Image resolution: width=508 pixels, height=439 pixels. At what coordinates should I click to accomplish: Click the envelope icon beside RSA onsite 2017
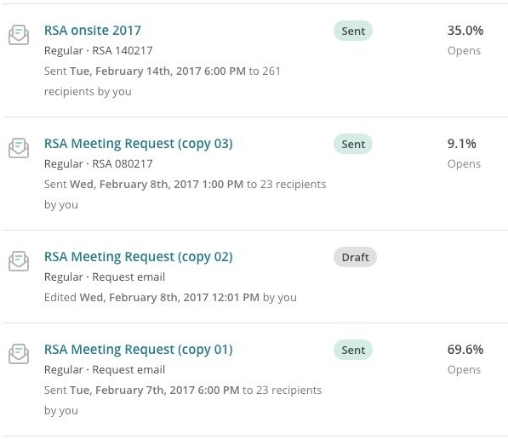click(x=19, y=35)
